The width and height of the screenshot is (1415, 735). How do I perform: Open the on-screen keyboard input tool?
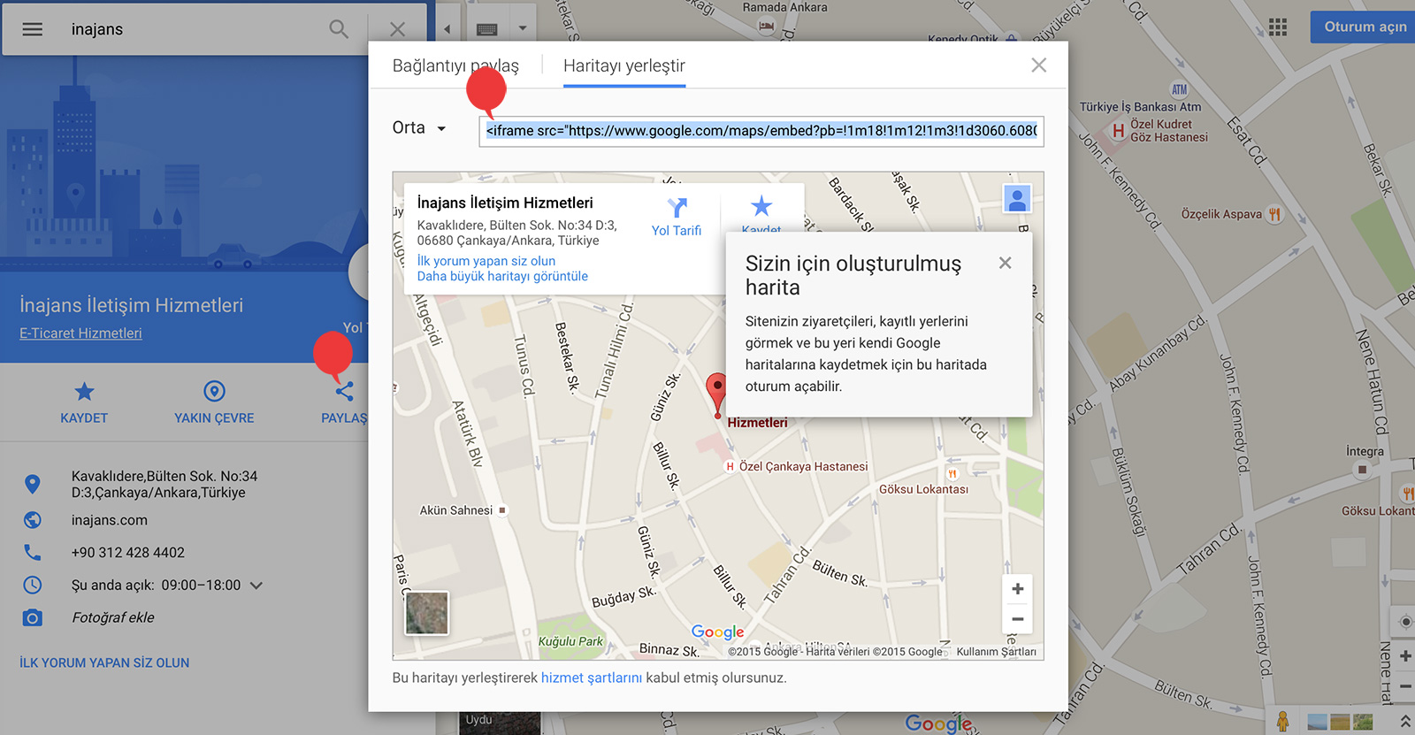486,29
